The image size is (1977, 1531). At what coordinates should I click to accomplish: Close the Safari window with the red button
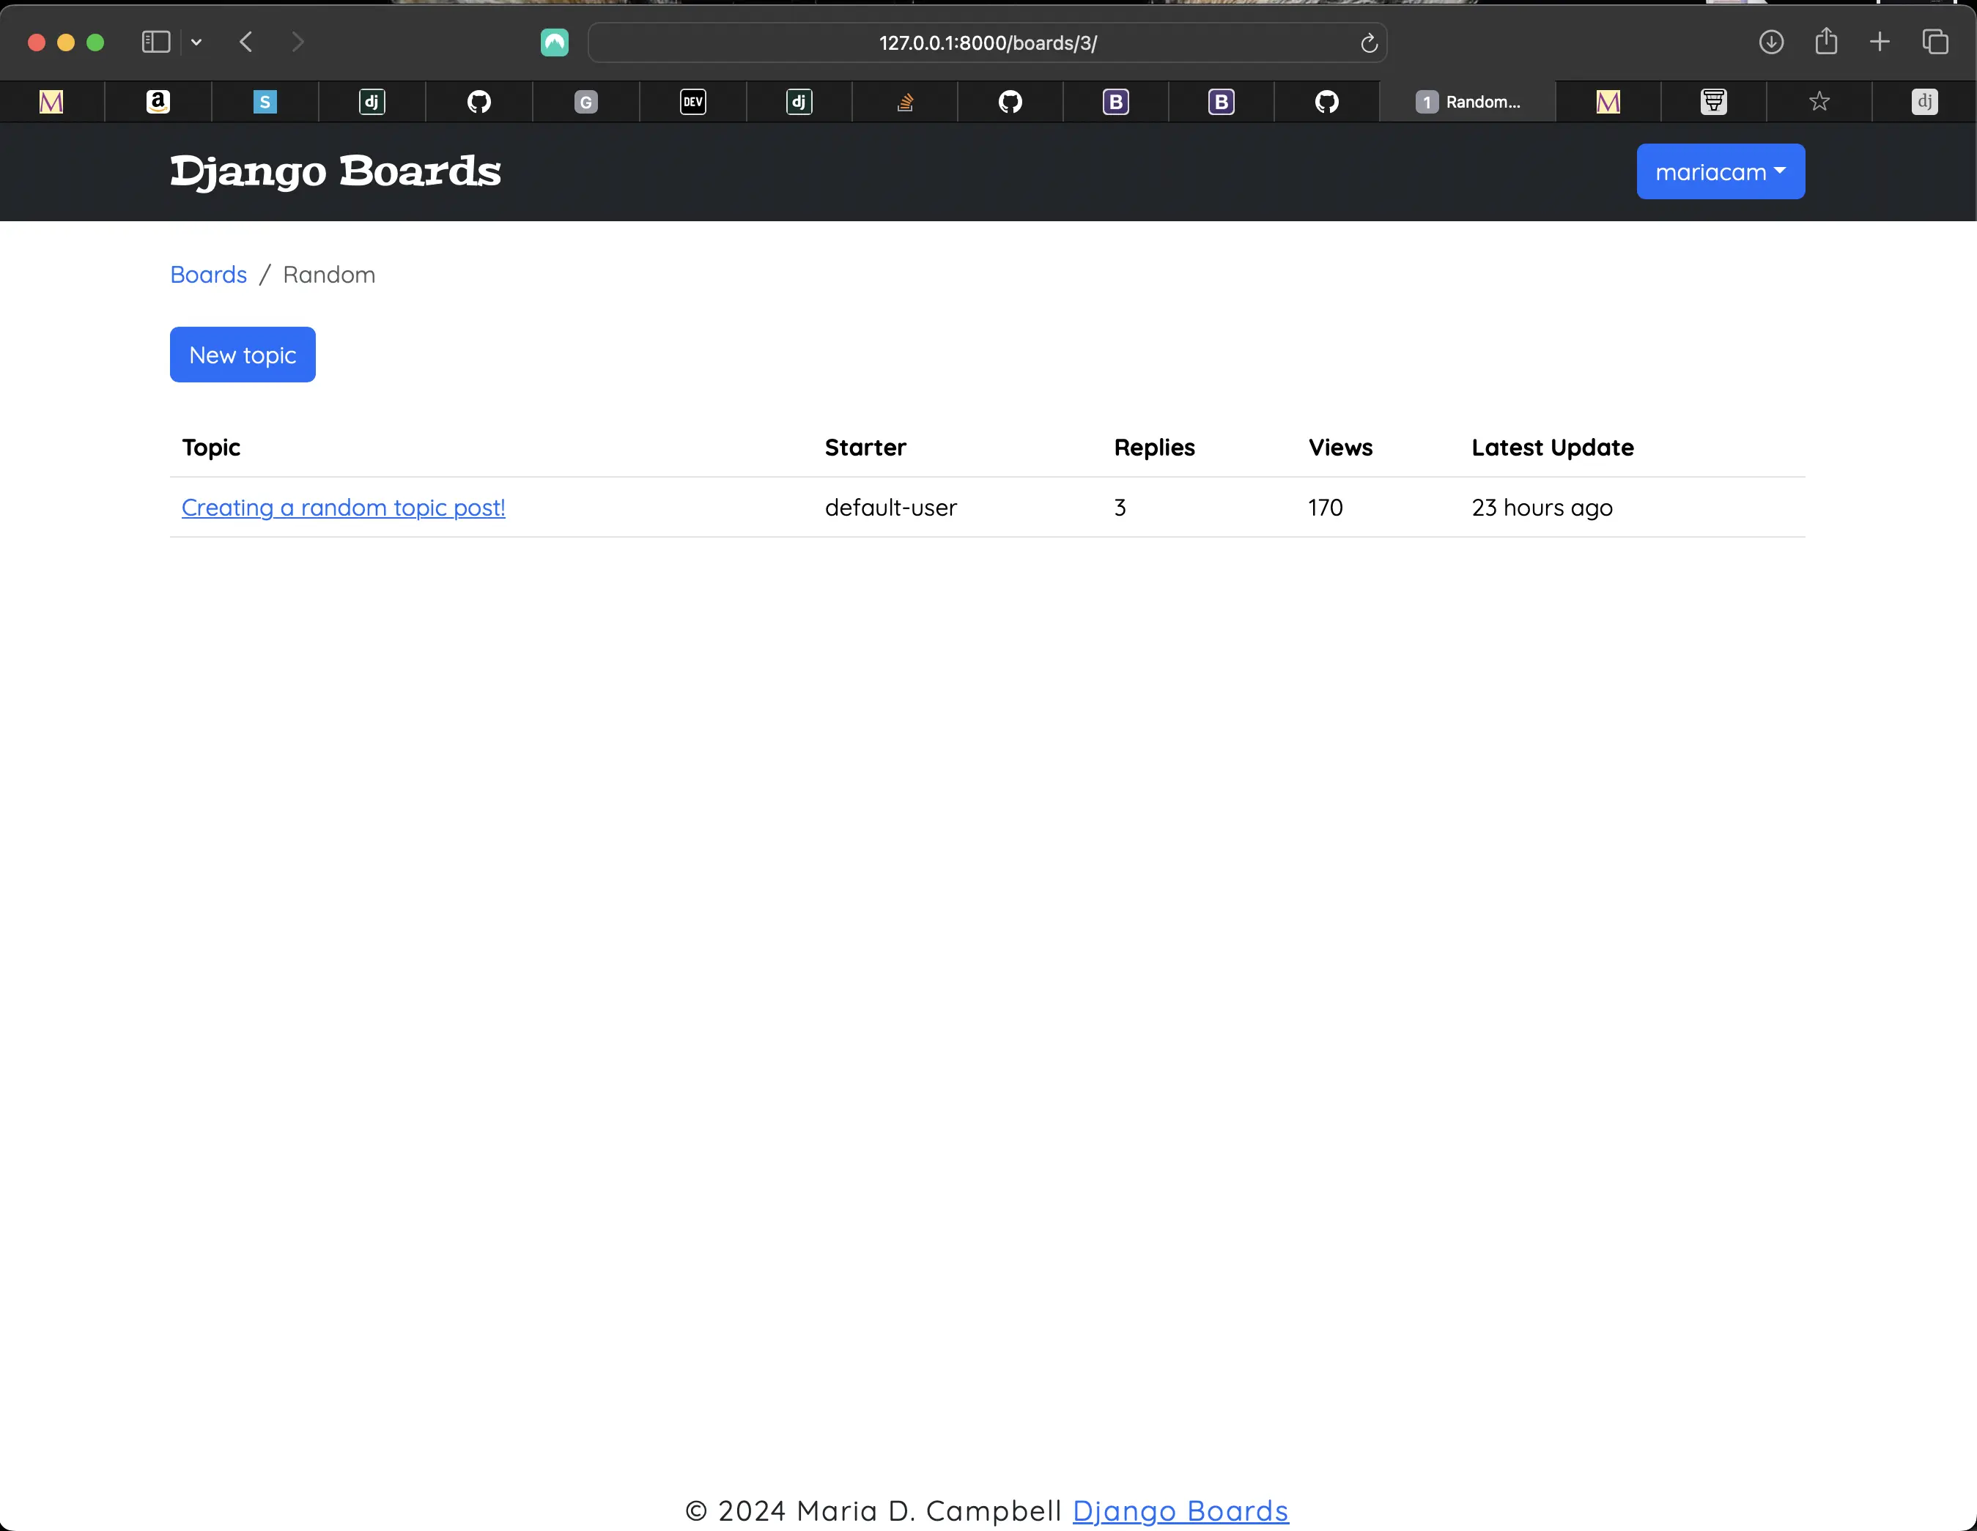click(36, 42)
